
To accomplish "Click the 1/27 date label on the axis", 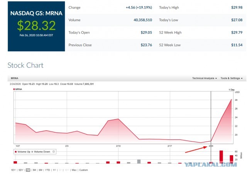I will 18,146.
